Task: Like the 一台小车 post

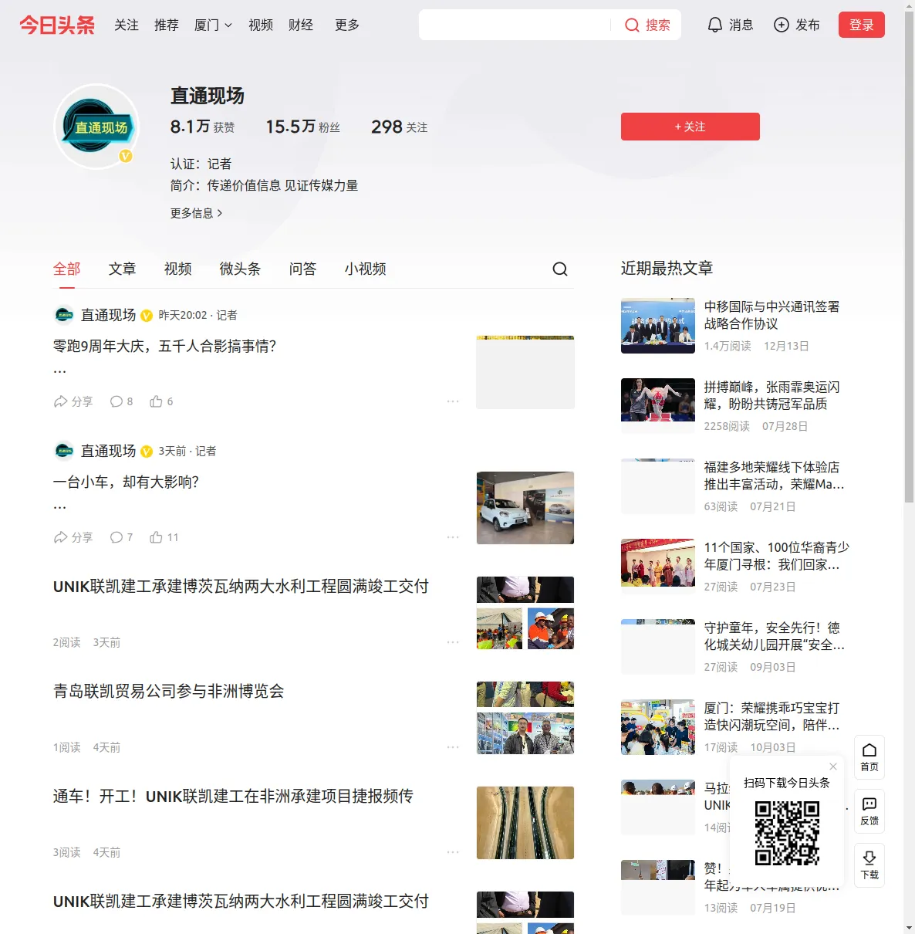Action: (x=164, y=537)
